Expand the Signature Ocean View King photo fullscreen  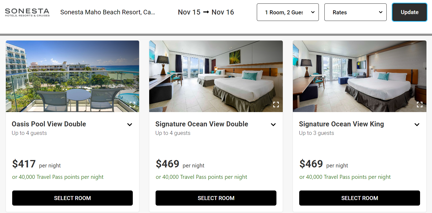point(420,104)
